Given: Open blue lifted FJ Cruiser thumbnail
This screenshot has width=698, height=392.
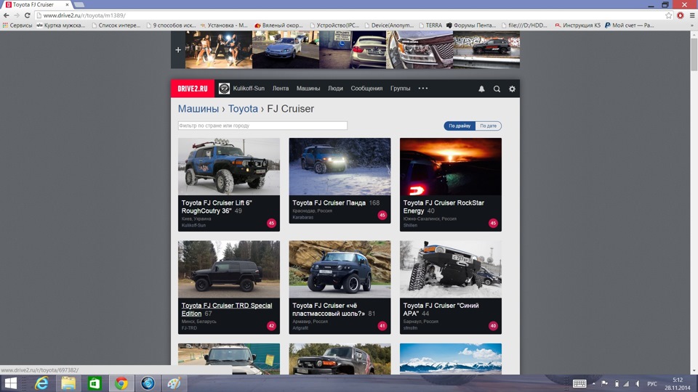Looking at the screenshot, I should click(229, 167).
